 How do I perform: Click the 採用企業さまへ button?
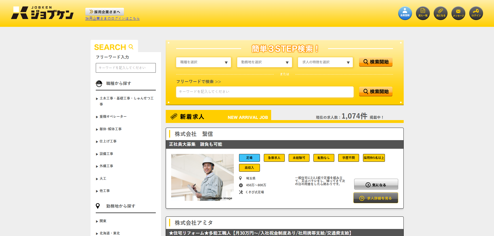(x=105, y=12)
